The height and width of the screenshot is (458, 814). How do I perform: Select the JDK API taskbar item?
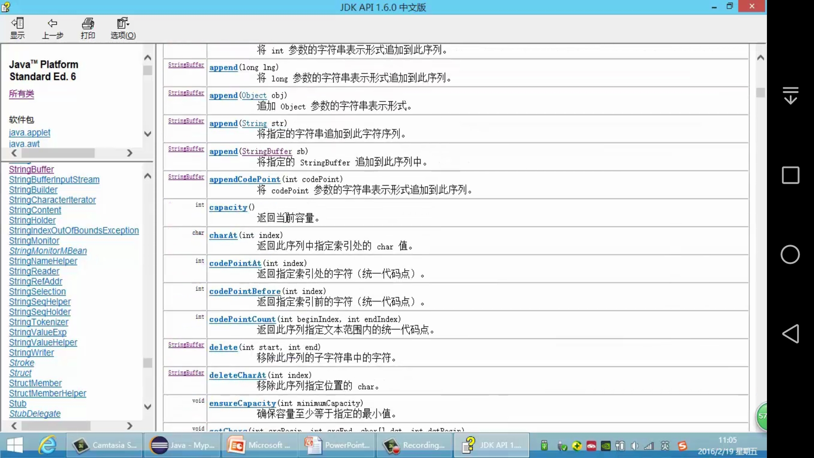pyautogui.click(x=492, y=445)
